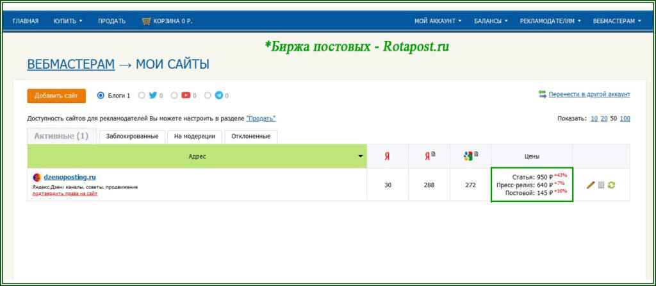Expand the Рекламодателям menu
656x286 pixels.
click(550, 21)
